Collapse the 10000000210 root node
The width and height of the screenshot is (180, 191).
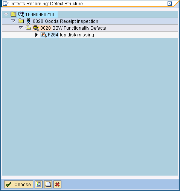[x=6, y=14]
